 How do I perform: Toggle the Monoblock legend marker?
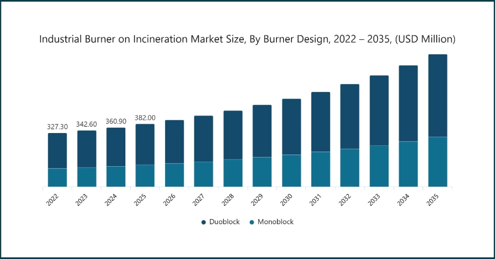(x=252, y=222)
